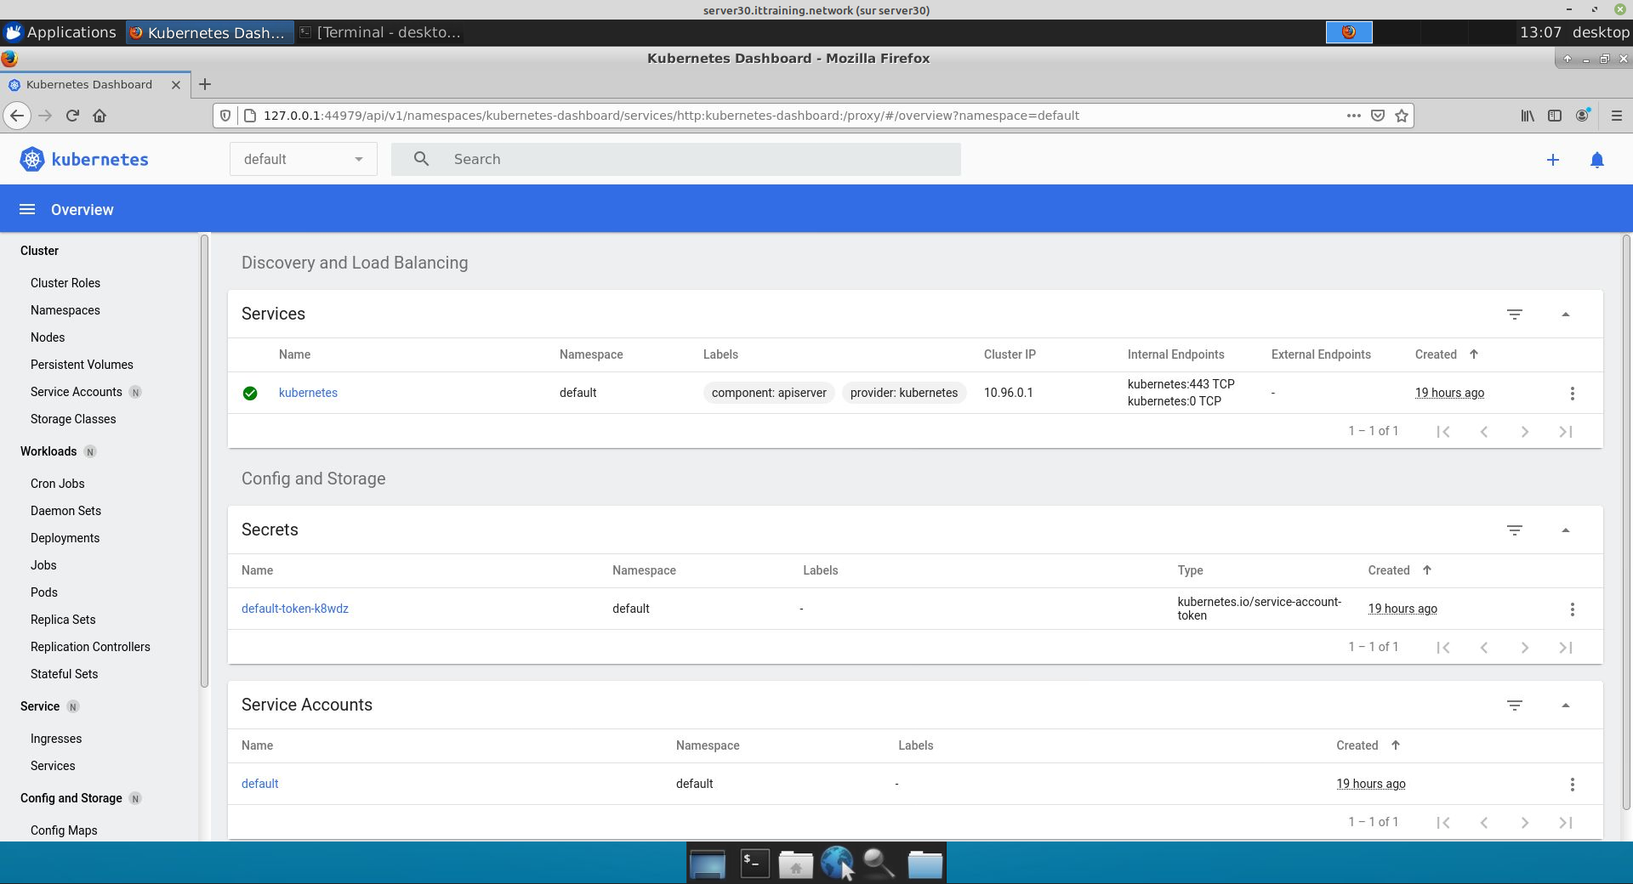Viewport: 1633px width, 884px height.
Task: Collapse the Service Accounts card
Action: (1565, 705)
